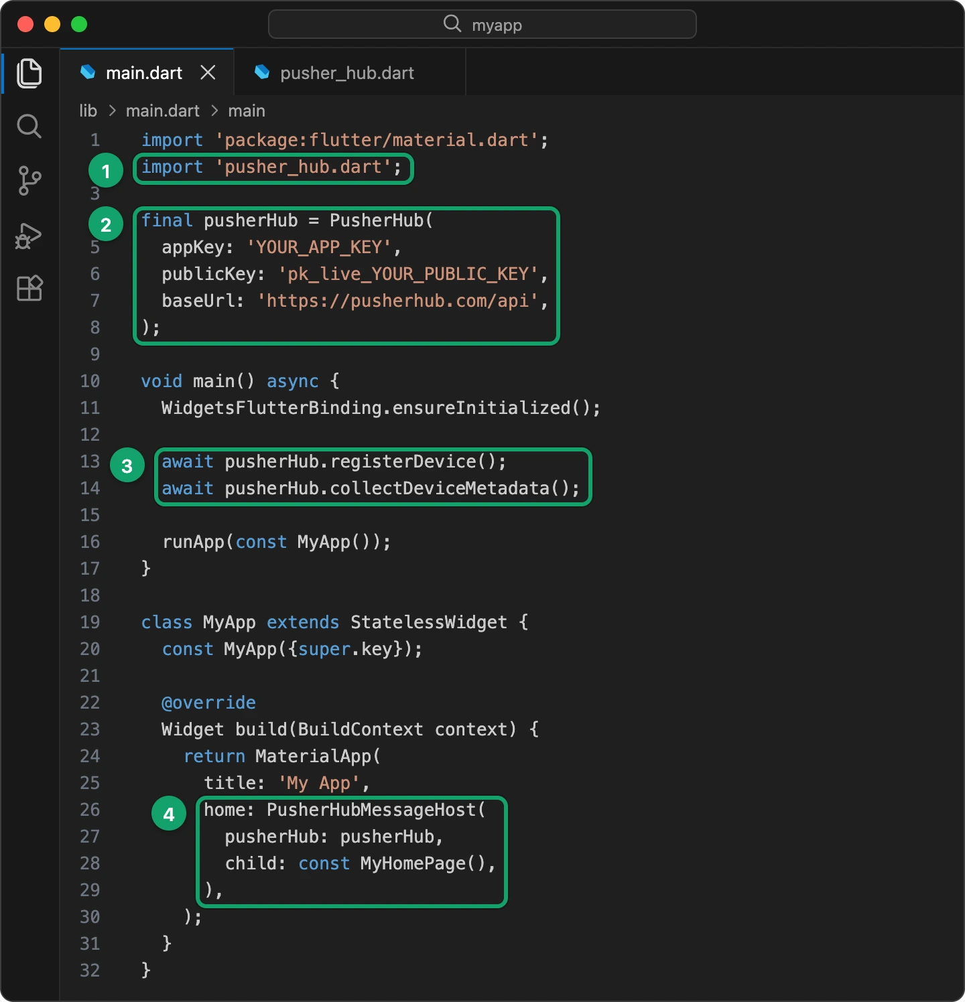Click the Dart file icon on the pusher_hub.dart tab
Screen dimensions: 965x1002
(262, 72)
